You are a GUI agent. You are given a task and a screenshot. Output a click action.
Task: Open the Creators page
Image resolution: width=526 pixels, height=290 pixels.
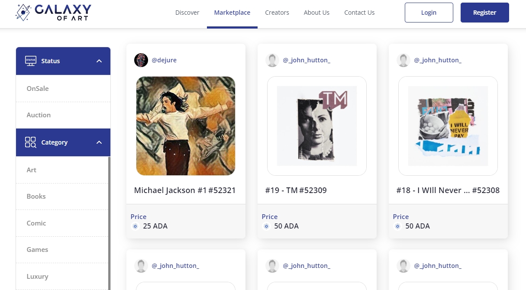[x=277, y=13]
